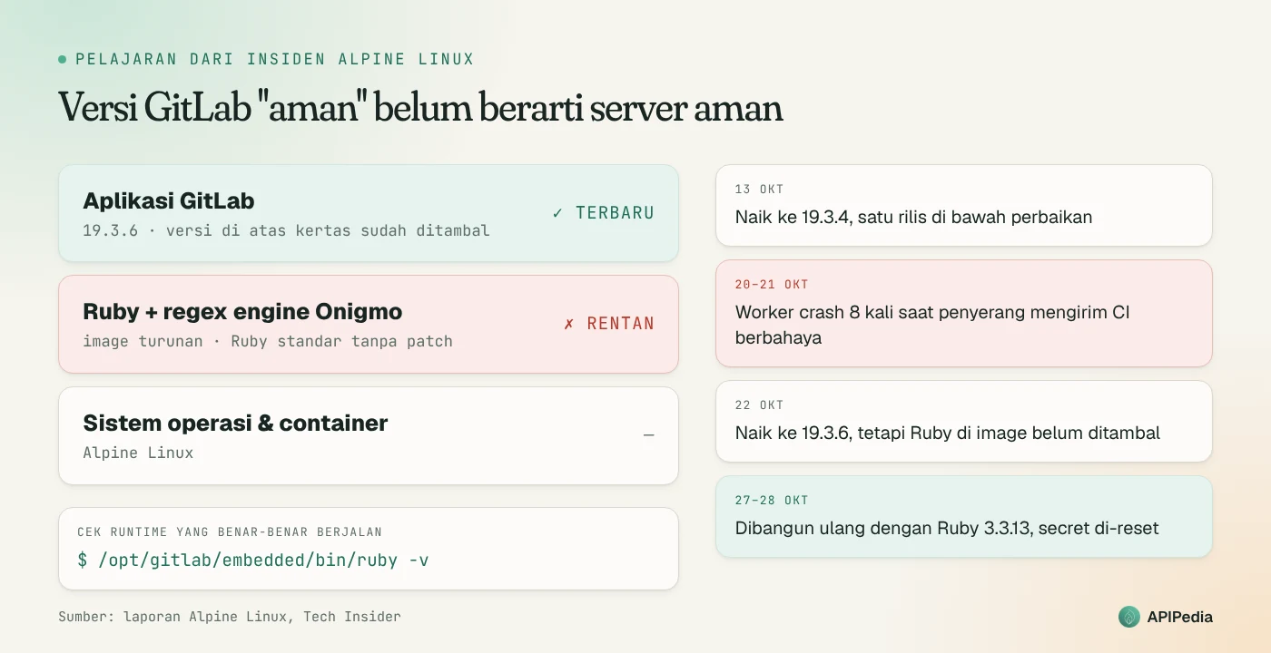Click the "PELAJARAN DARI INSIDEN ALPINE LINUX" label

point(275,59)
